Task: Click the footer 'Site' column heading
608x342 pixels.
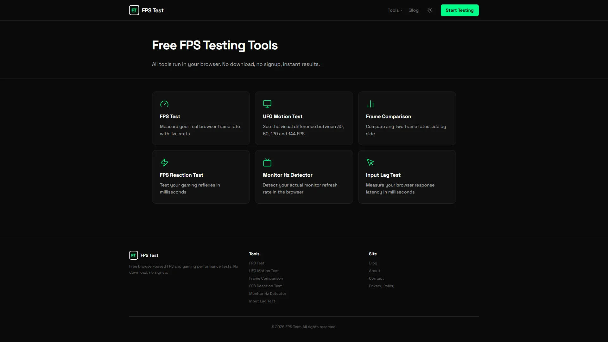Action: click(x=373, y=254)
